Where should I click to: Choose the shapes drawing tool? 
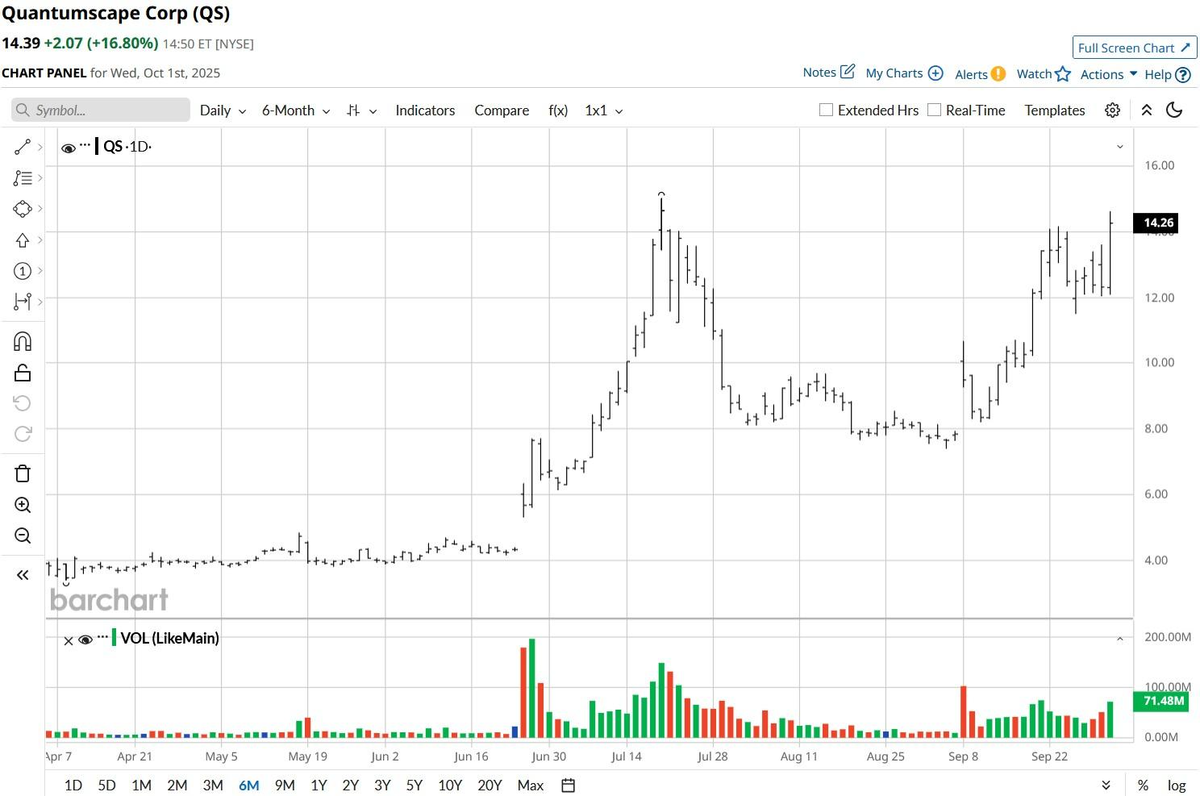[x=23, y=209]
